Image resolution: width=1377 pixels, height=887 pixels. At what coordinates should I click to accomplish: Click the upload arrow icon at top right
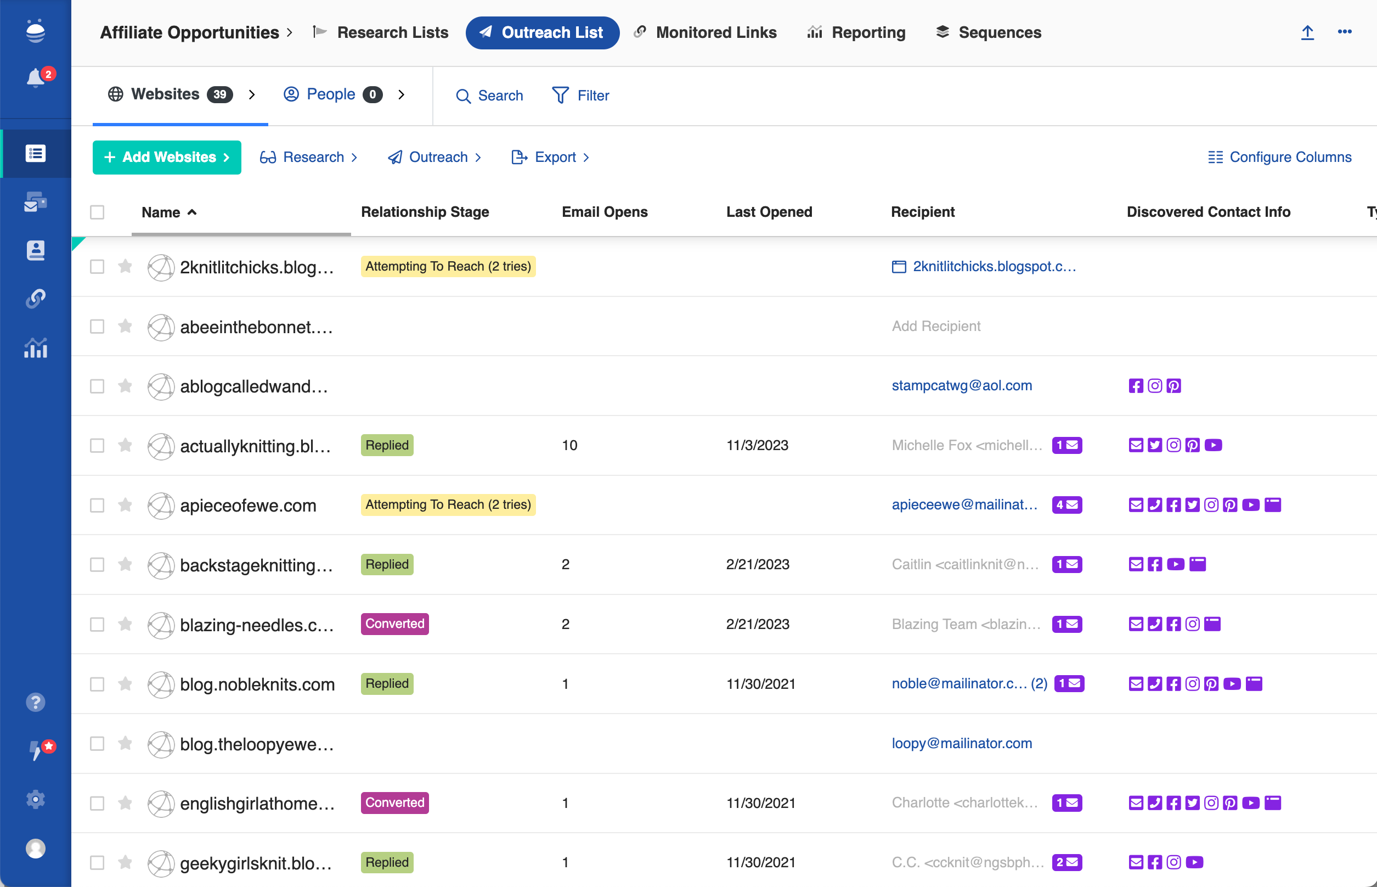[x=1307, y=33]
